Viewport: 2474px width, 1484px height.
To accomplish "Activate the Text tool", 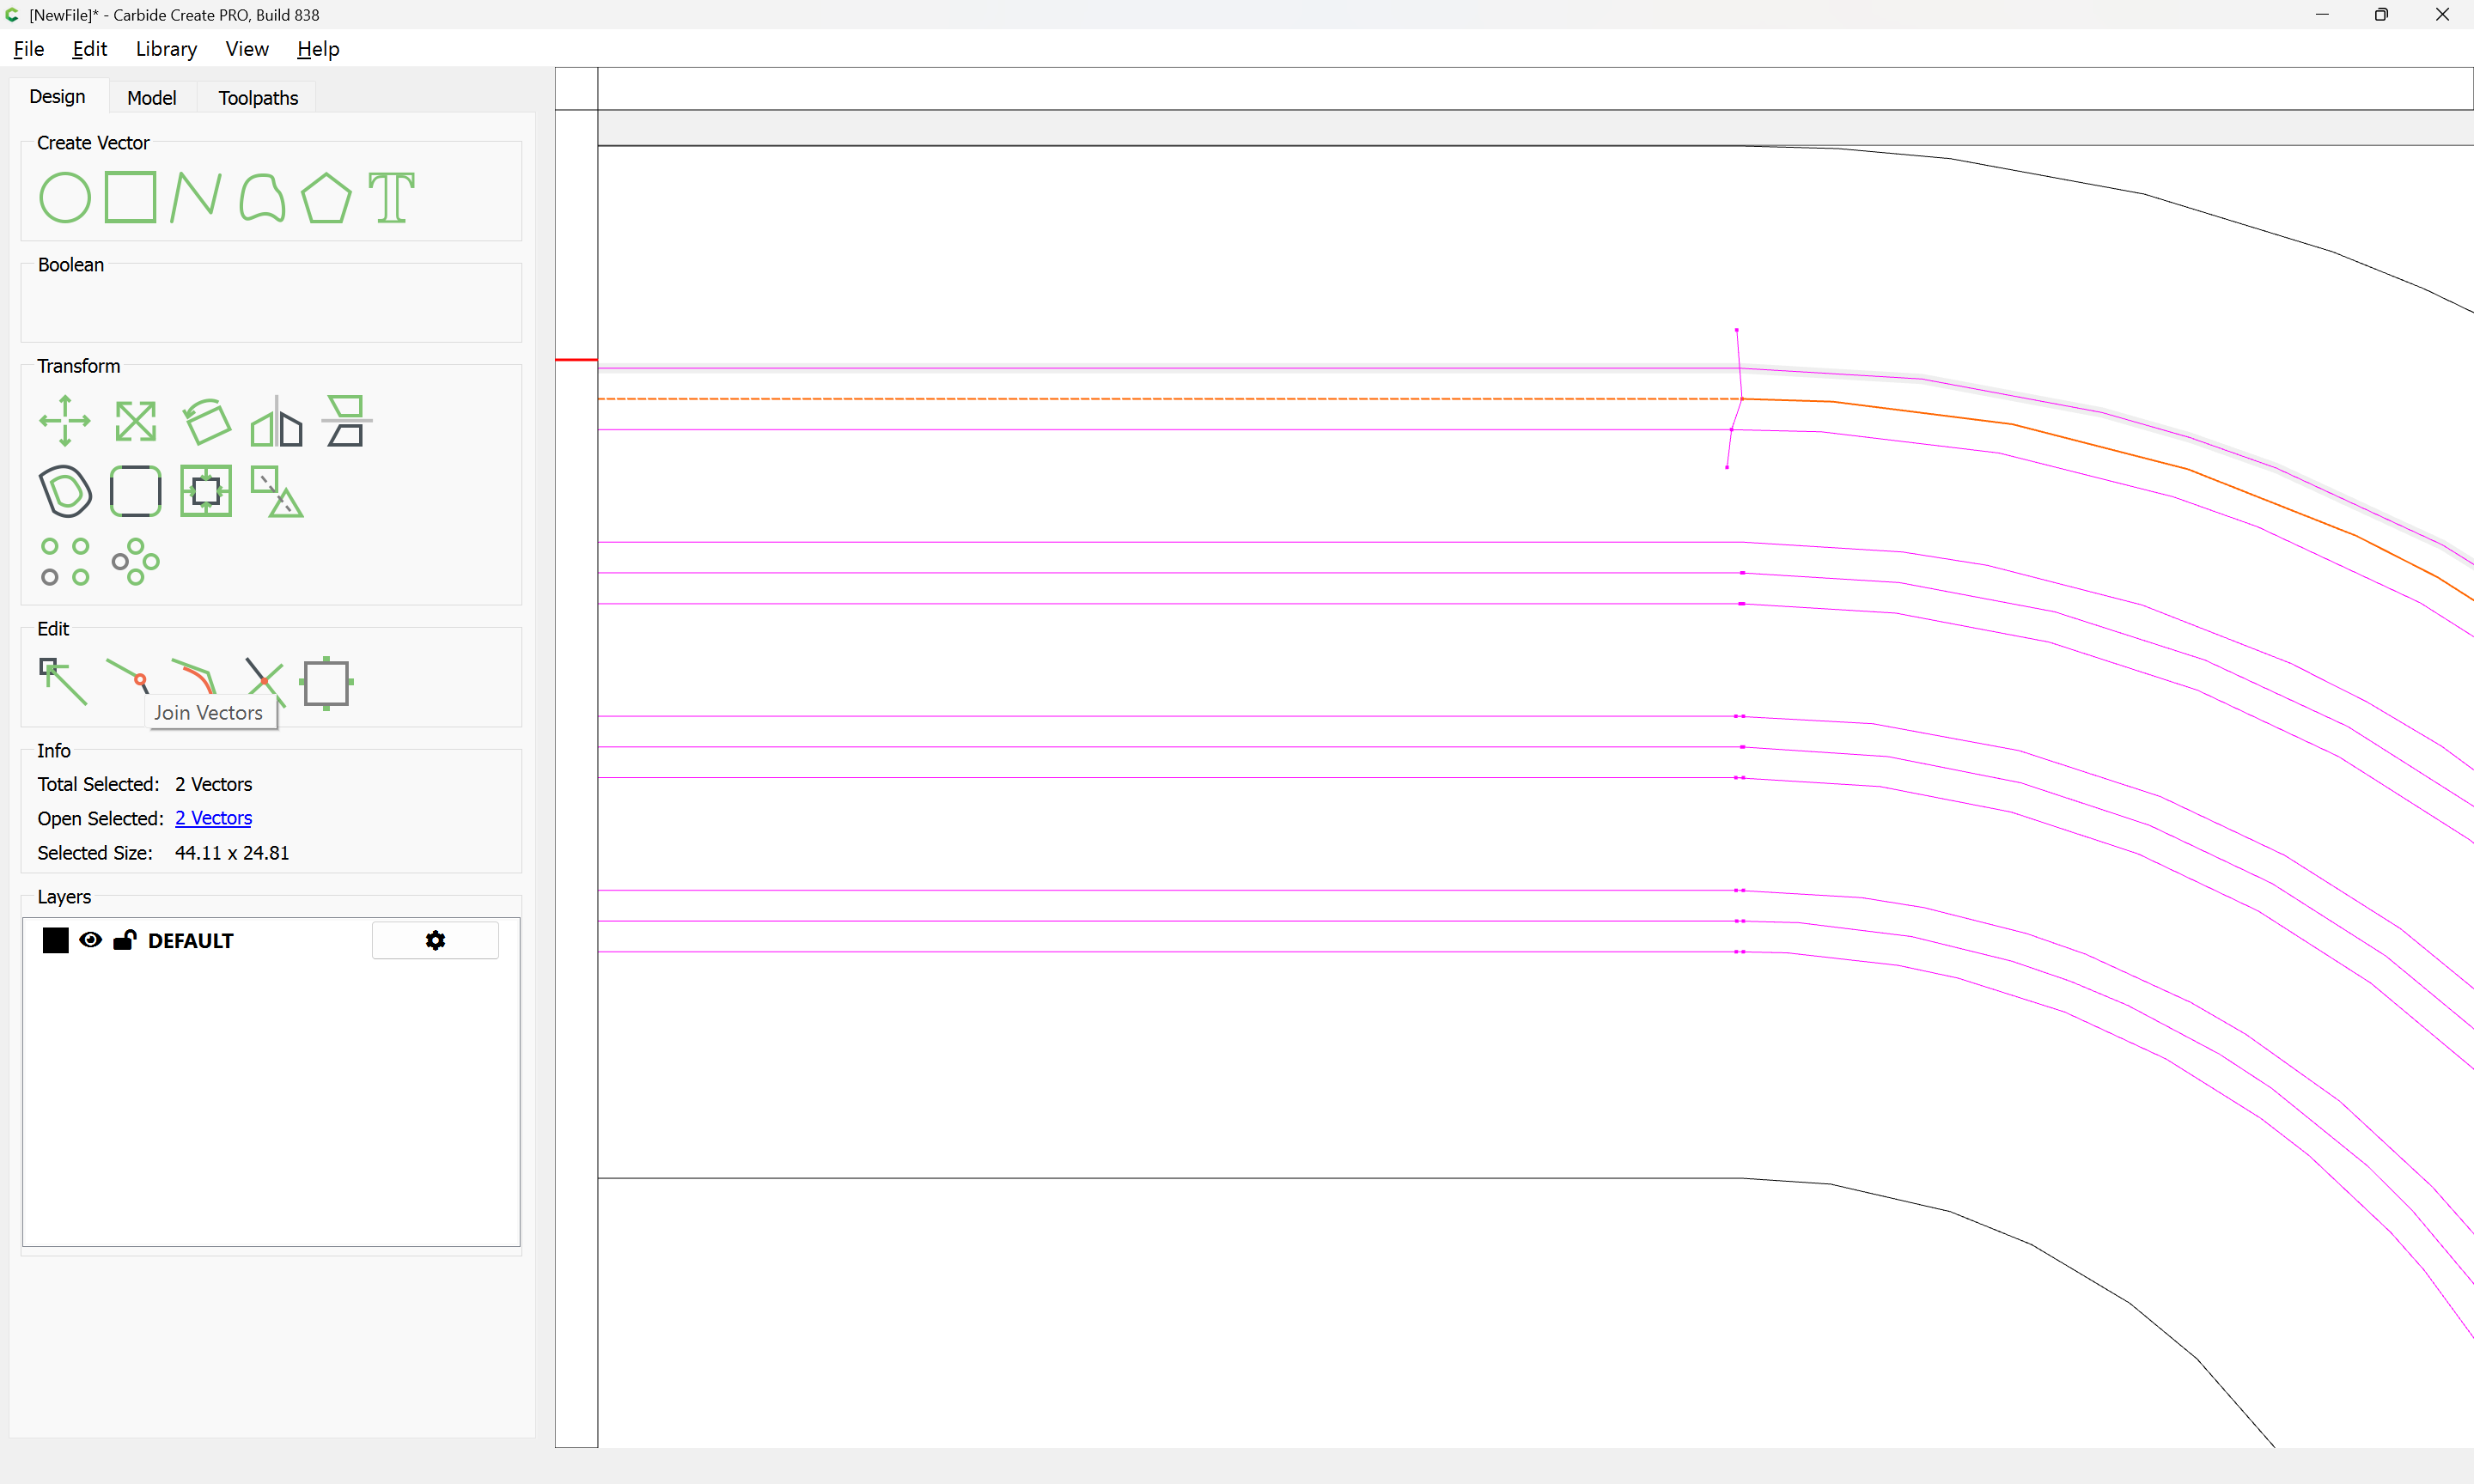I will [391, 197].
